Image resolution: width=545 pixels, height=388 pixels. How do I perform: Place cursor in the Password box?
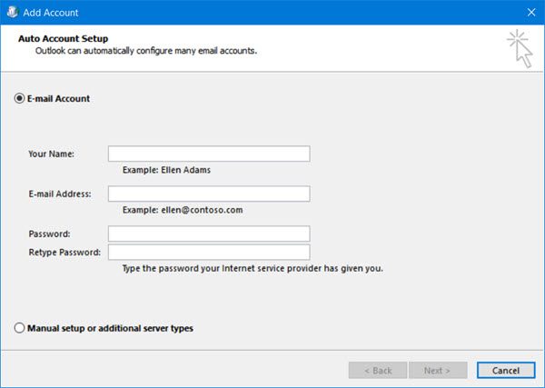pyautogui.click(x=209, y=234)
